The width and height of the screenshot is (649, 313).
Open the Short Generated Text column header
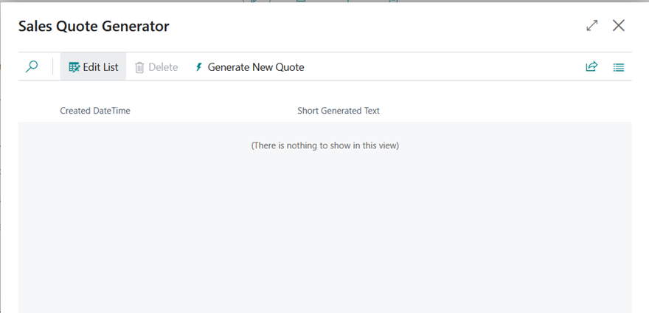339,111
